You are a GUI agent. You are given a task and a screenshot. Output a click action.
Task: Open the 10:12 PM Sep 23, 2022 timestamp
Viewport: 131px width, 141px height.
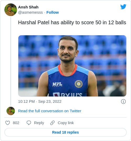click(40, 101)
